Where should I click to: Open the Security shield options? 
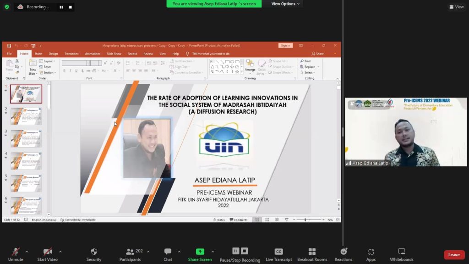click(x=94, y=255)
